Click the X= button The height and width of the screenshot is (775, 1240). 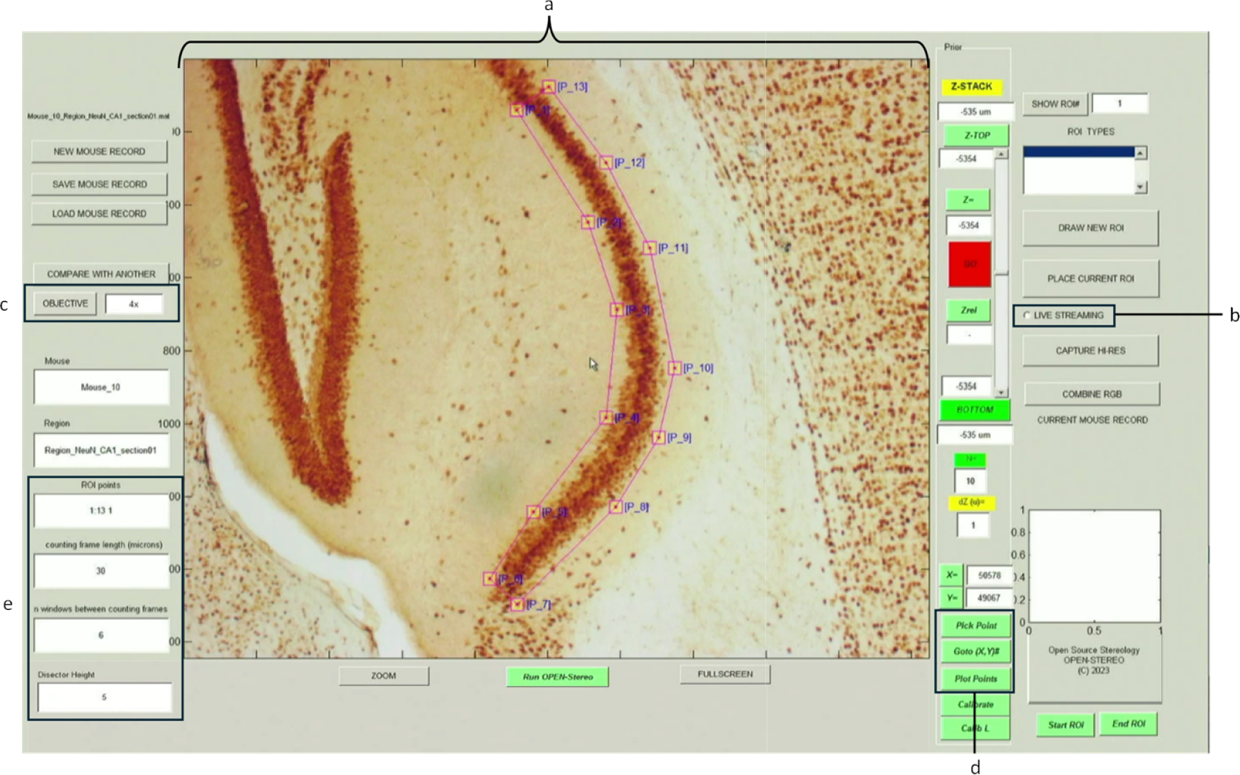pos(951,575)
